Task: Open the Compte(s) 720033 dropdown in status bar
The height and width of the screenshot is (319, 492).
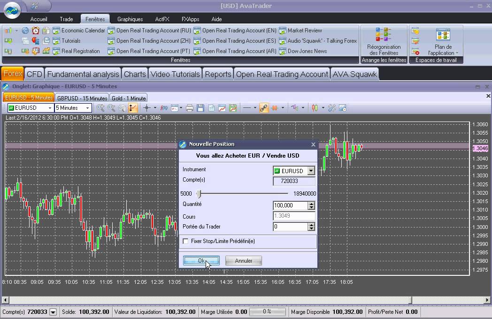Action: point(53,312)
